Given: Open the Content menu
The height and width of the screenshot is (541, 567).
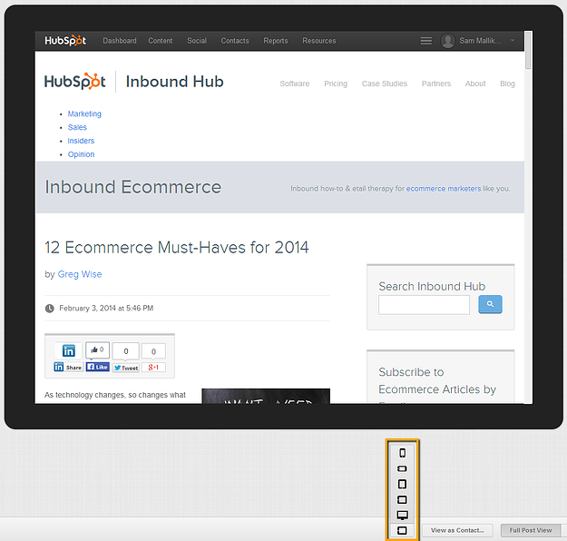Looking at the screenshot, I should pyautogui.click(x=161, y=41).
